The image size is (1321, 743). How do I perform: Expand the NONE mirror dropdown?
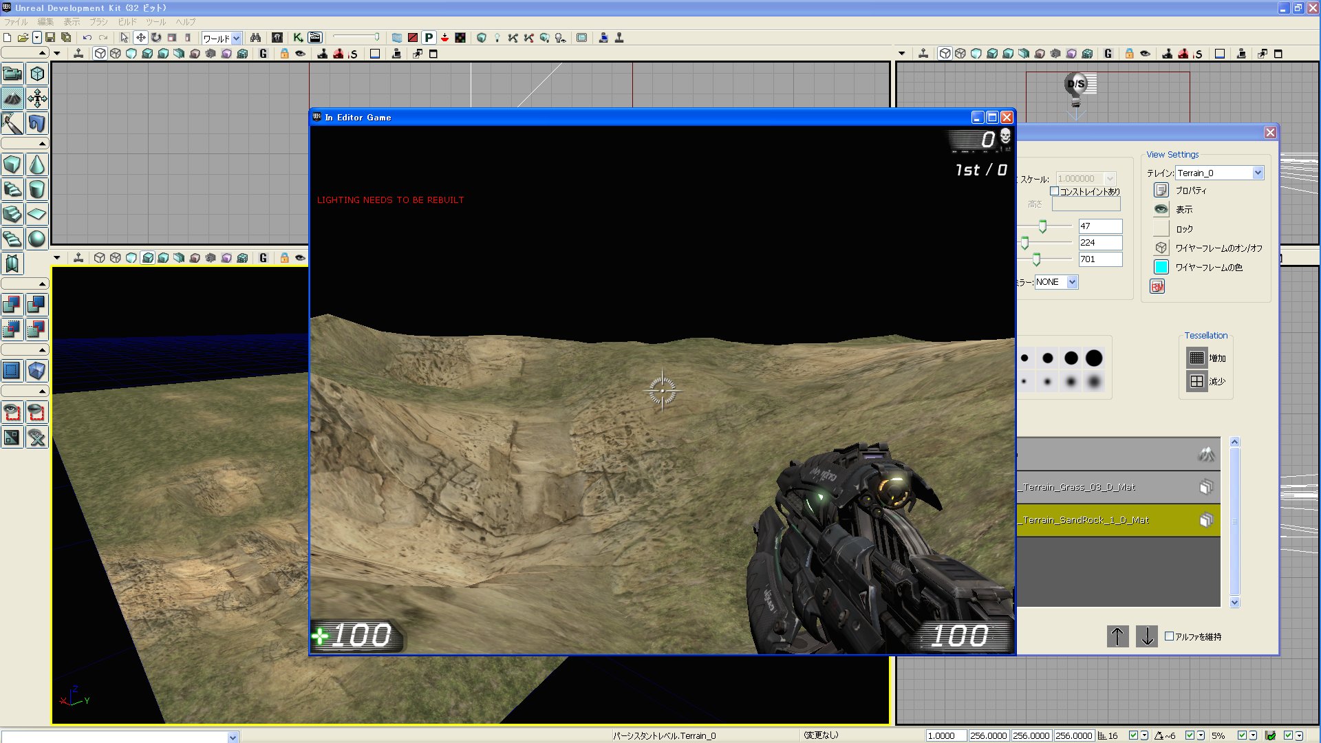[x=1072, y=282]
